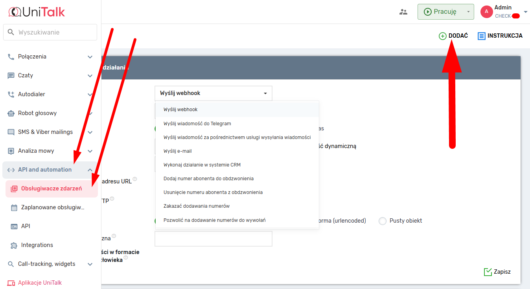Open the INSTRUKCJA document icon
Viewport: 530px width, 289px height.
tap(482, 36)
